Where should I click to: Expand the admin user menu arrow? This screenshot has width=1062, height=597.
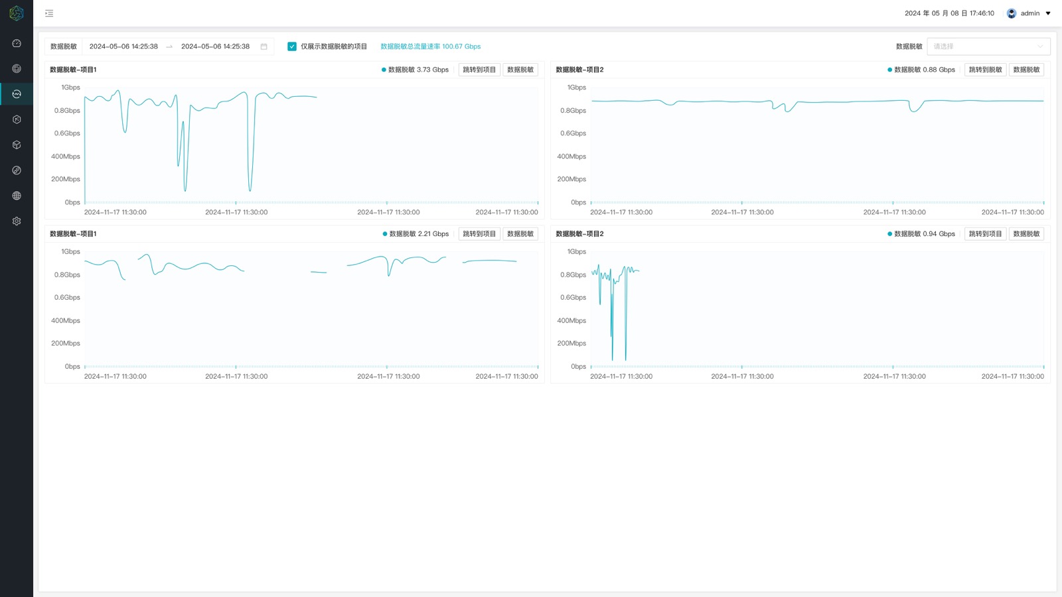tap(1048, 13)
